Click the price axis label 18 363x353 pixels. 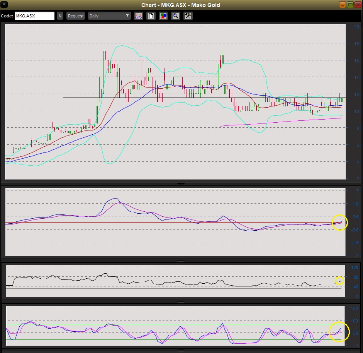pyautogui.click(x=356, y=44)
